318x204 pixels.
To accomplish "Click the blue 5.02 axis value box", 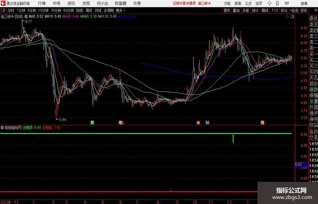I will click(302, 164).
